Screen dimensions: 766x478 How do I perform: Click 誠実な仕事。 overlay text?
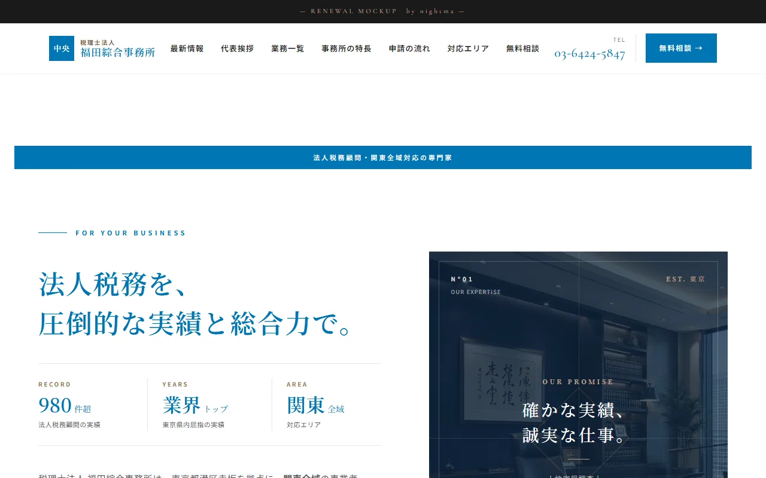pyautogui.click(x=574, y=436)
